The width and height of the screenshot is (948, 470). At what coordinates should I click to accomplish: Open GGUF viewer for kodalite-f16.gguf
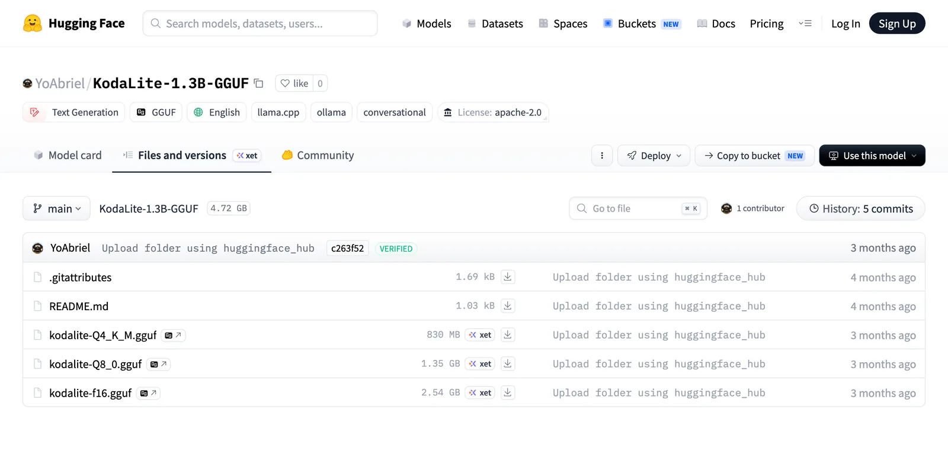click(148, 394)
